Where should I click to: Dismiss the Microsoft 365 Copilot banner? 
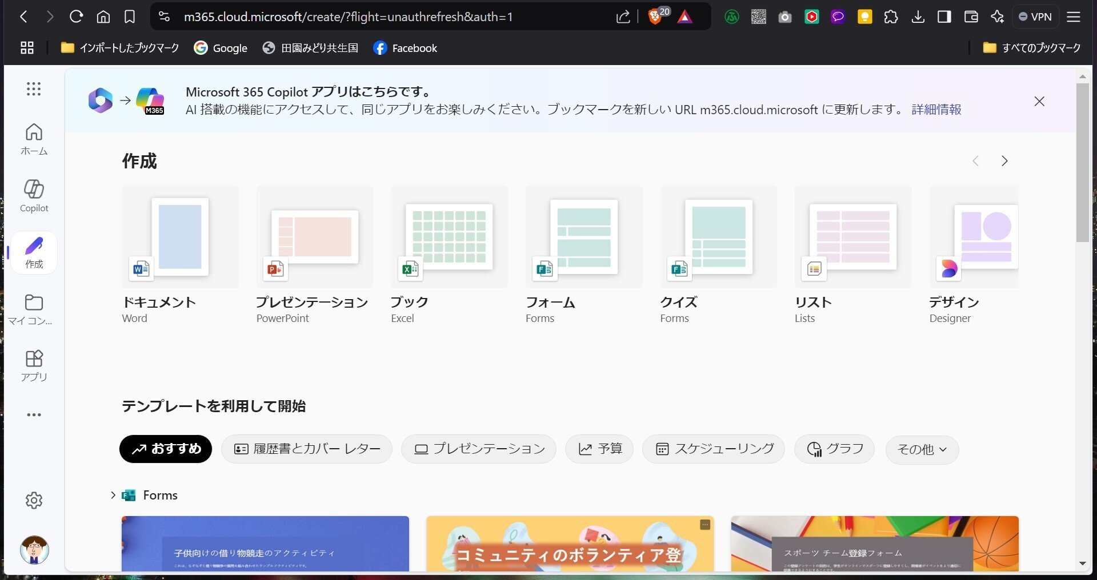(x=1039, y=102)
